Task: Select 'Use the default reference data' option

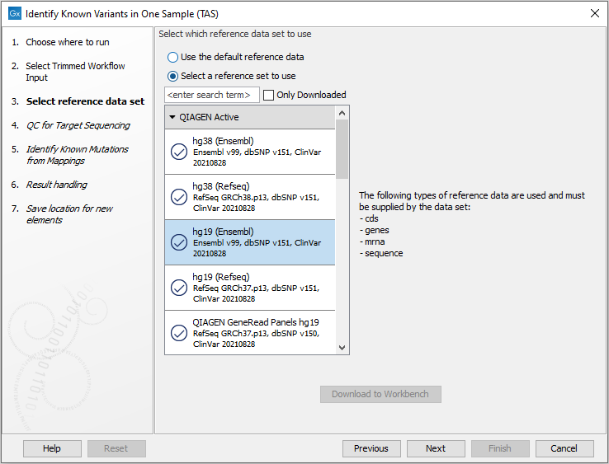Action: tap(172, 58)
